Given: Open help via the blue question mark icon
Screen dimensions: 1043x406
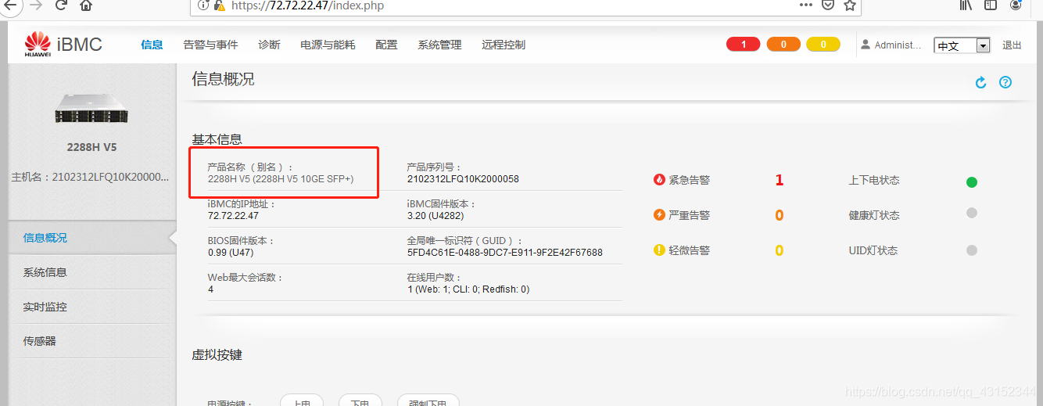Looking at the screenshot, I should [1005, 82].
